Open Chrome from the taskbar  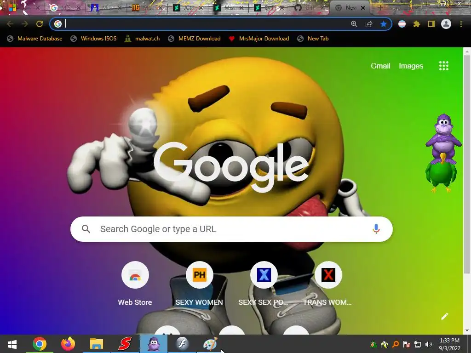(40, 344)
